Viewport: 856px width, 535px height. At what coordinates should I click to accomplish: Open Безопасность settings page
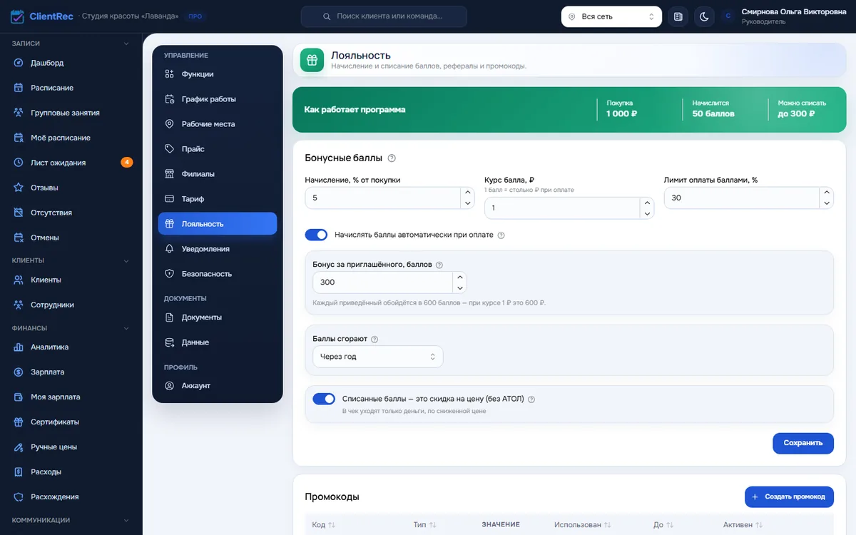(x=218, y=274)
